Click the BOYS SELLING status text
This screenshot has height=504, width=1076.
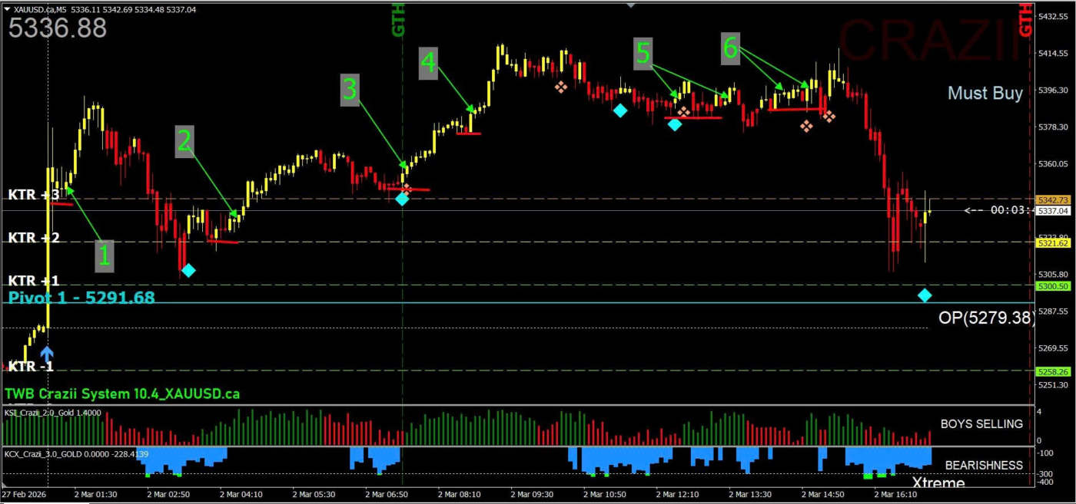coord(981,423)
